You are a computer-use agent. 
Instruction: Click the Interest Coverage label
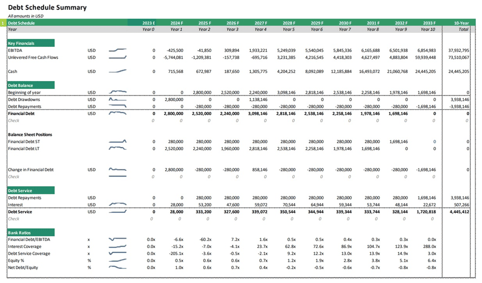pyautogui.click(x=25, y=246)
